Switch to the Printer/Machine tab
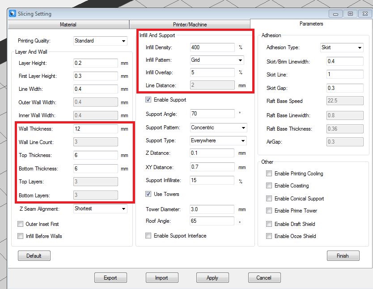373x289 pixels. coord(190,25)
